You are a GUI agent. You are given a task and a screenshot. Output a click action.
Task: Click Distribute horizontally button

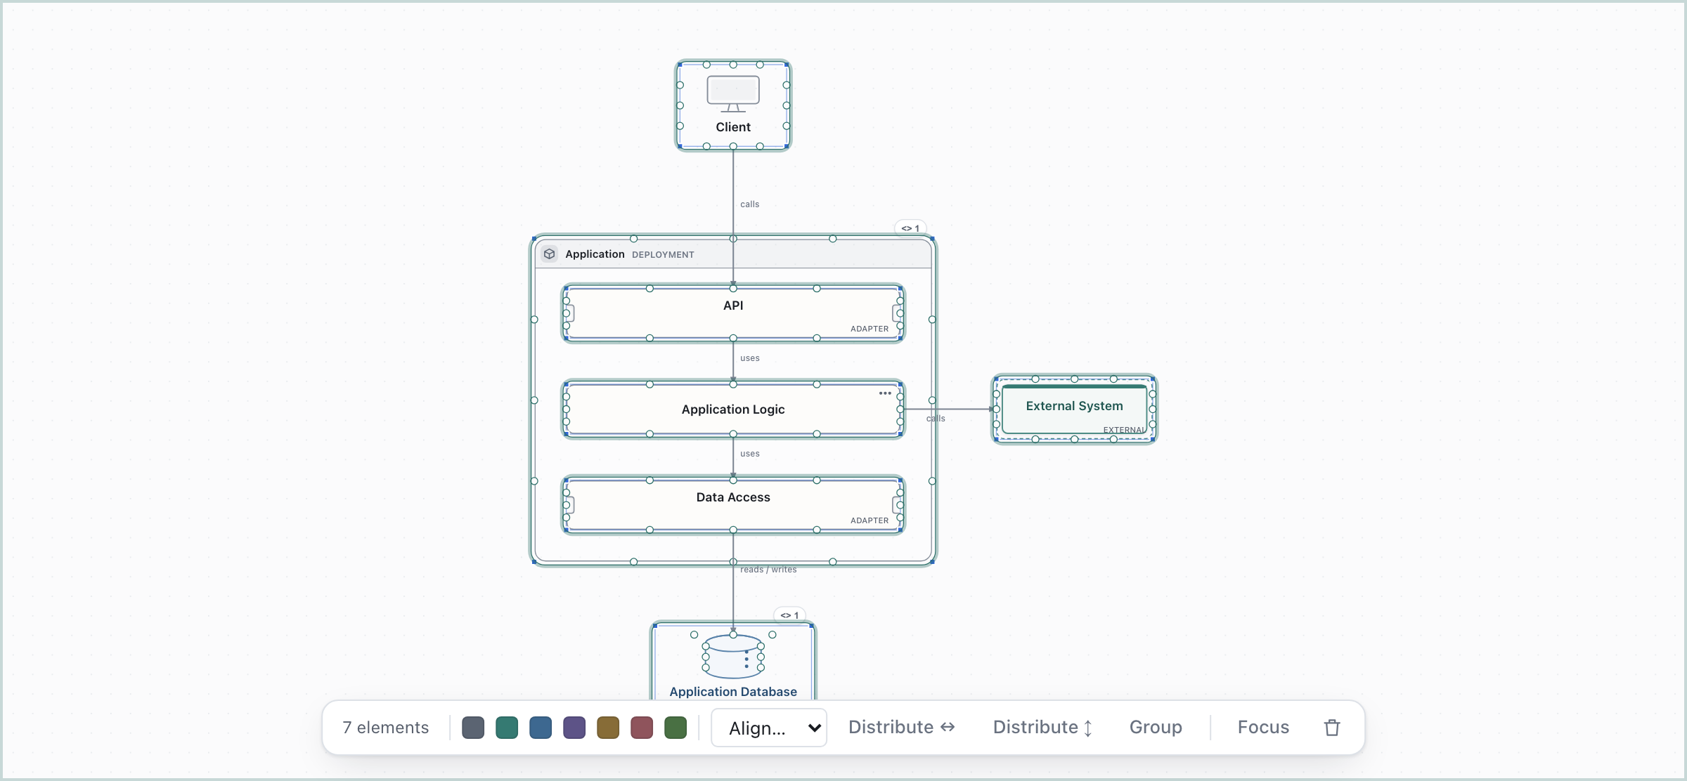pyautogui.click(x=902, y=728)
